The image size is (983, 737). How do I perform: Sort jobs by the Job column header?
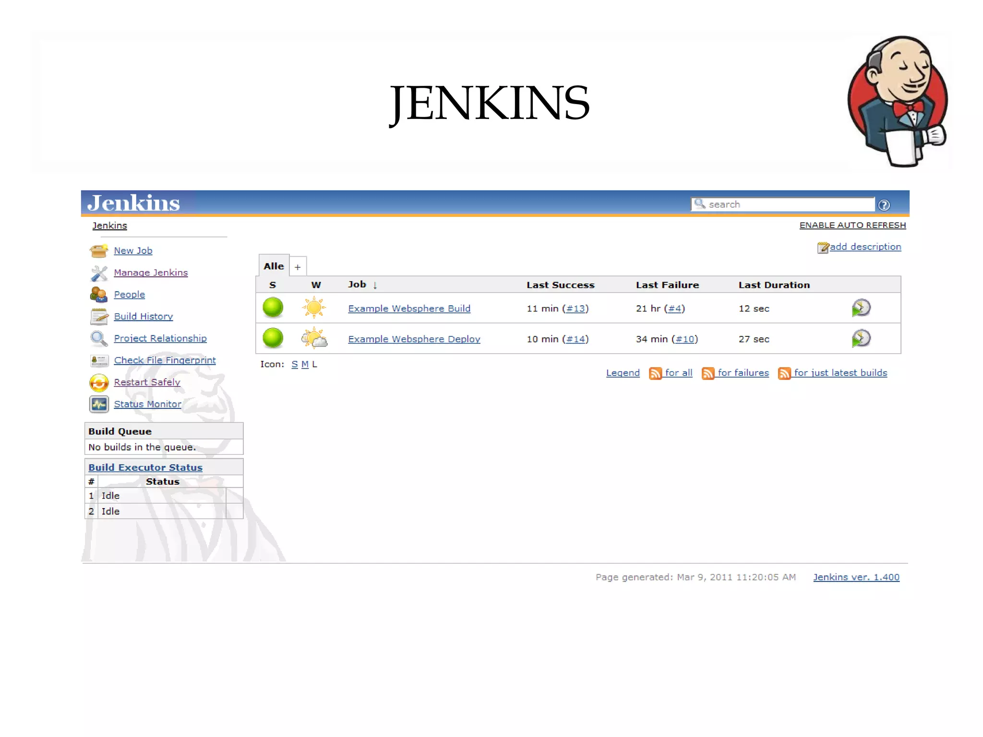click(x=357, y=285)
